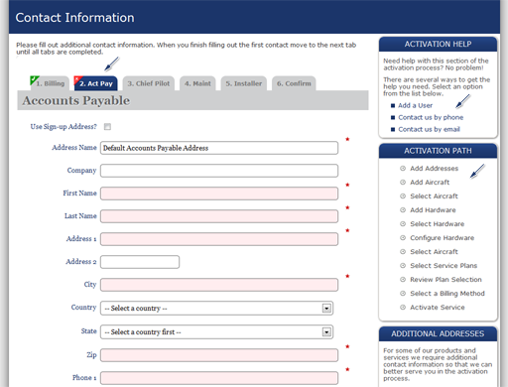Viewport: 508px width, 387px height.
Task: Click the Select Hardware step bullet icon
Action: [x=403, y=224]
